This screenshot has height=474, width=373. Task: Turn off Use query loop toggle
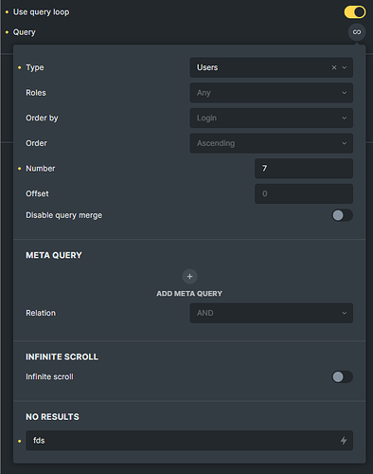point(355,12)
